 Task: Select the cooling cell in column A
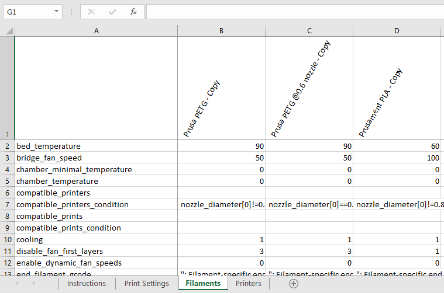(x=97, y=239)
